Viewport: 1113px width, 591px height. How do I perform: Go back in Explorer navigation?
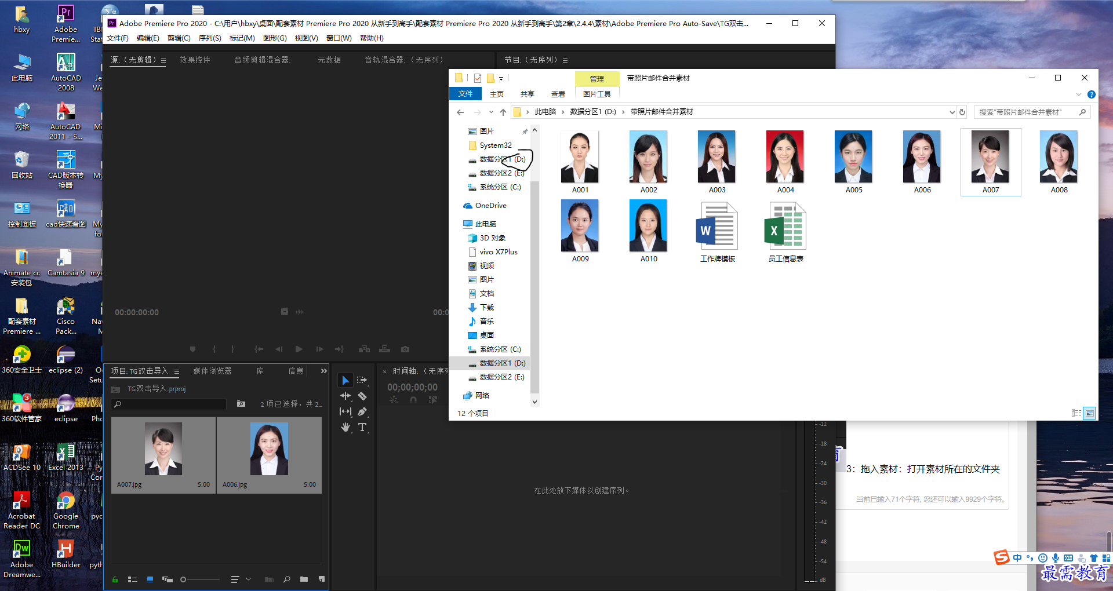coord(460,112)
